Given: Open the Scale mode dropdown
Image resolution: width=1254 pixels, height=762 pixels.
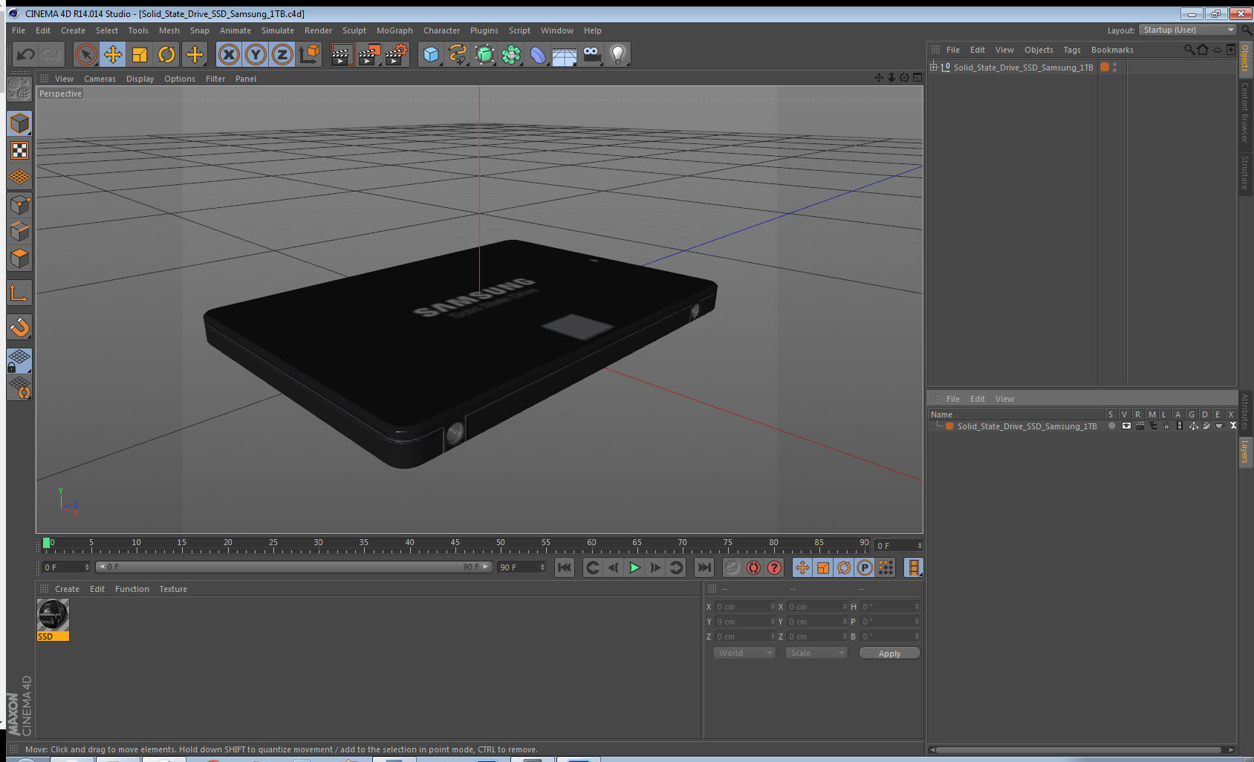Looking at the screenshot, I should point(816,653).
